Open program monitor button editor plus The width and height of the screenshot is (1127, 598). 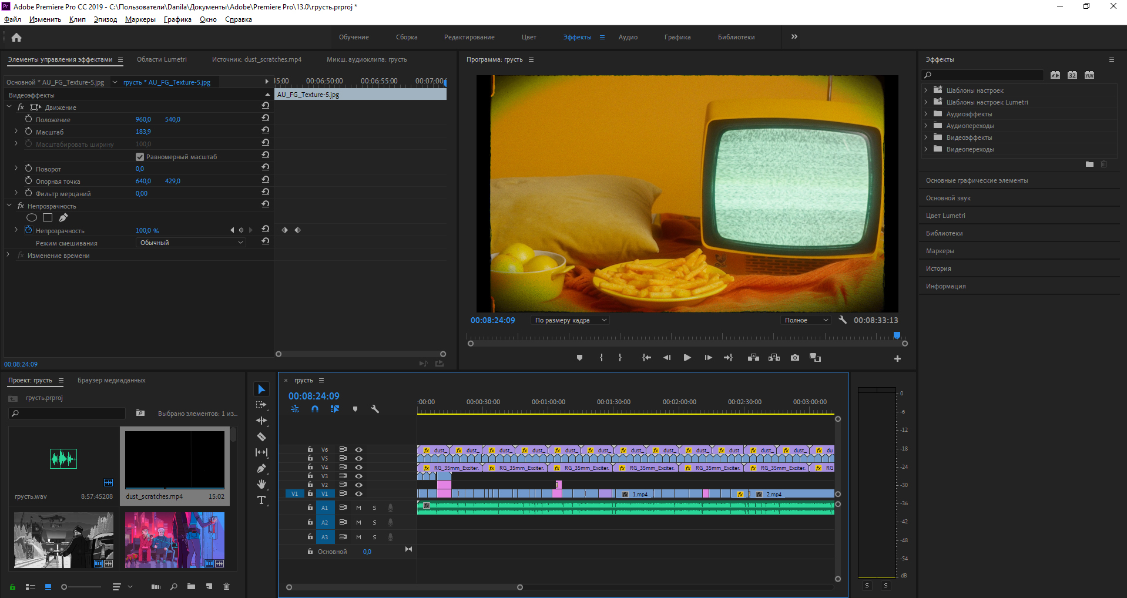897,358
